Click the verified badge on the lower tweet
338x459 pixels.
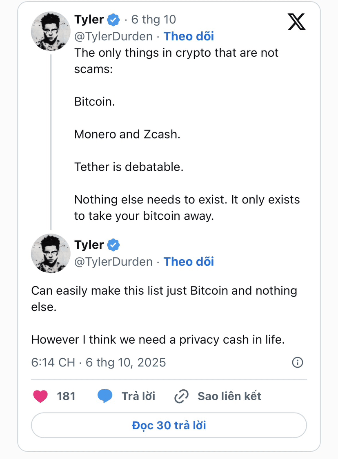click(113, 245)
